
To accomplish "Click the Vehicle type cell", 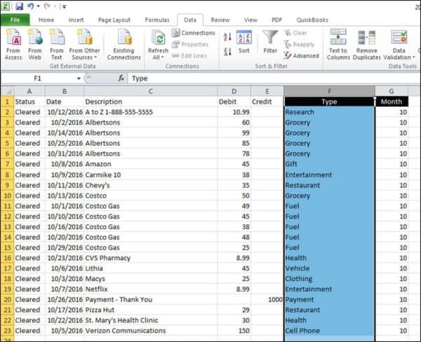I will click(x=329, y=268).
